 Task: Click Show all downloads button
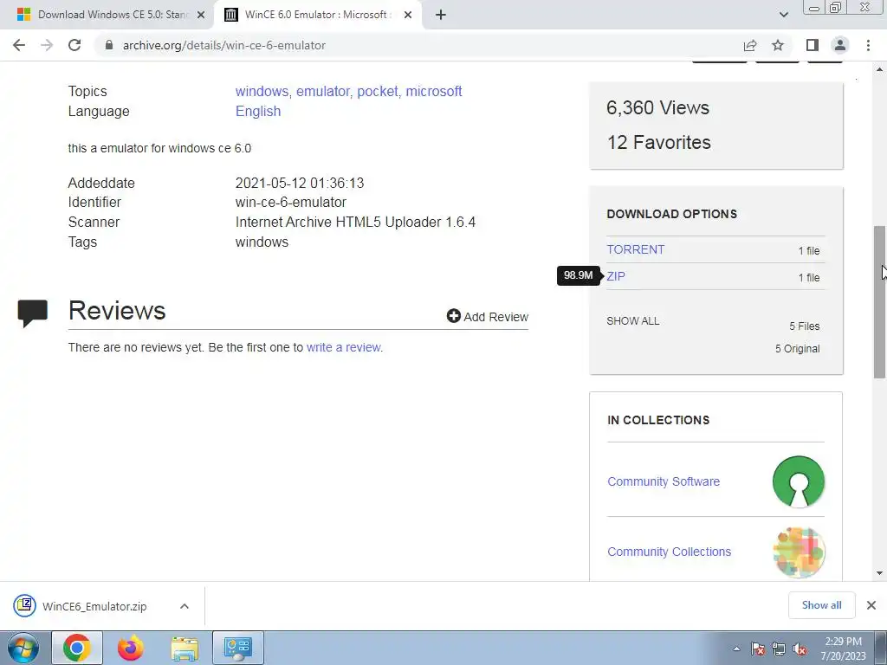pyautogui.click(x=821, y=605)
